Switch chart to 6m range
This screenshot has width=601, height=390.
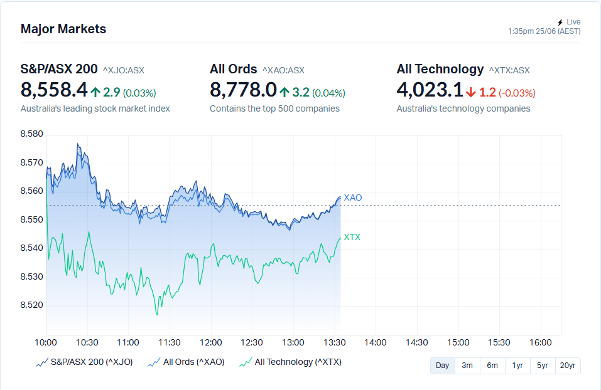click(492, 366)
